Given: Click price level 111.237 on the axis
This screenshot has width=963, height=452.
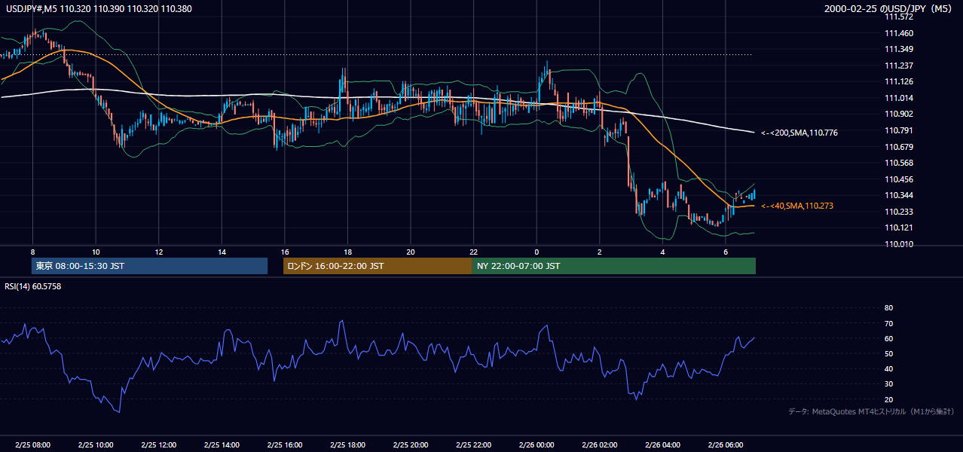Looking at the screenshot, I should pos(898,66).
